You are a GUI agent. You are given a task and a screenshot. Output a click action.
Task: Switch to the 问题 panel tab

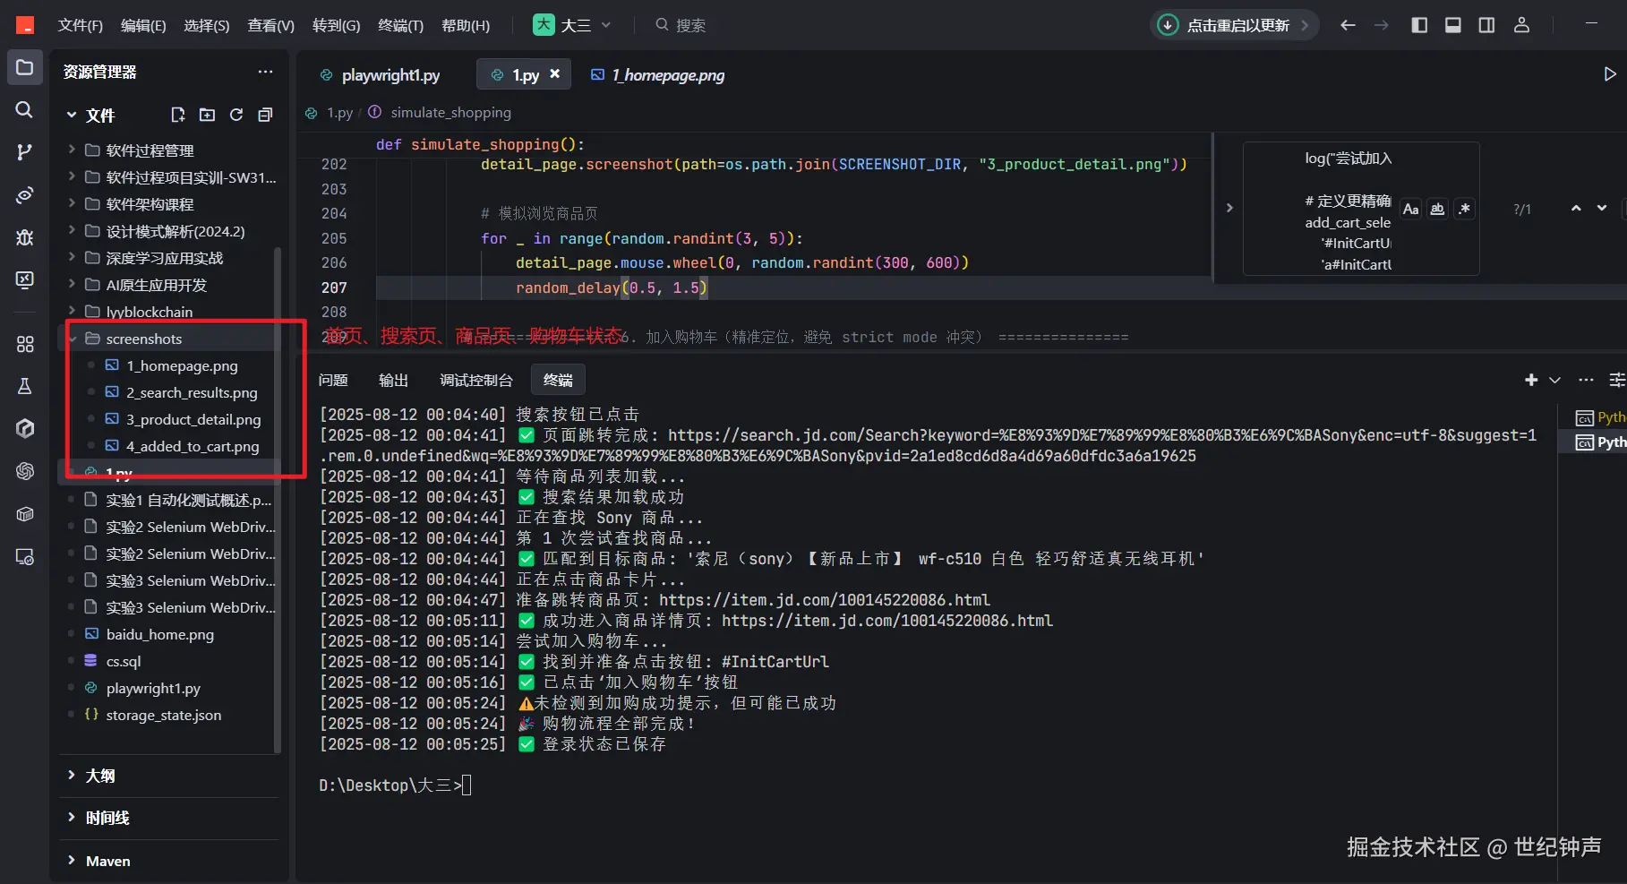333,380
